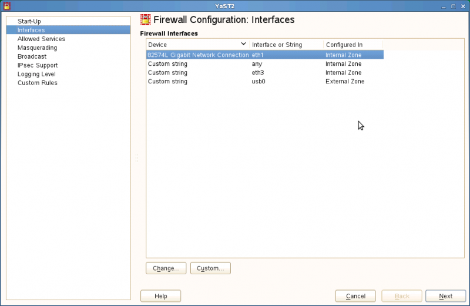This screenshot has height=306, width=470.
Task: Click the Custom... button
Action: (210, 268)
